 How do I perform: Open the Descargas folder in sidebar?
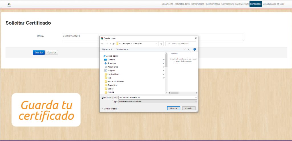point(111,63)
